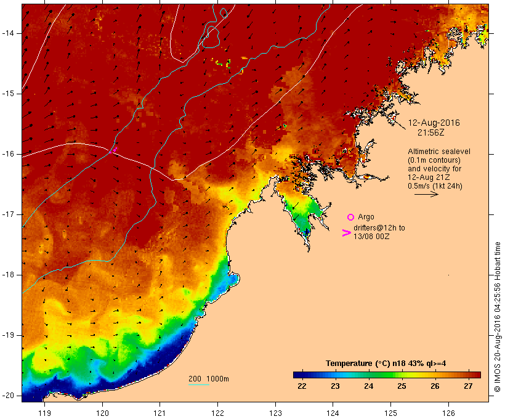Click the '13/08 00Z' legend text
The image size is (505, 419).
[x=371, y=236]
